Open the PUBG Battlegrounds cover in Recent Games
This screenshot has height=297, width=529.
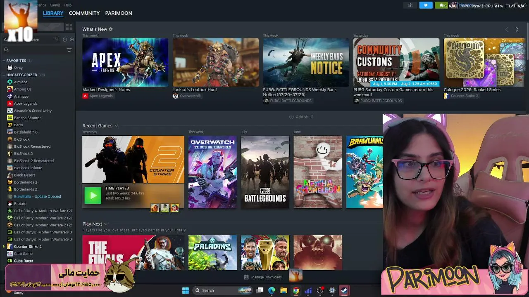(x=265, y=172)
